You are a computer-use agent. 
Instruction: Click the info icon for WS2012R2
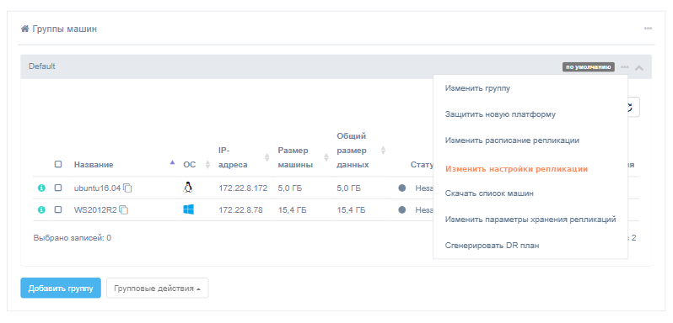point(41,209)
